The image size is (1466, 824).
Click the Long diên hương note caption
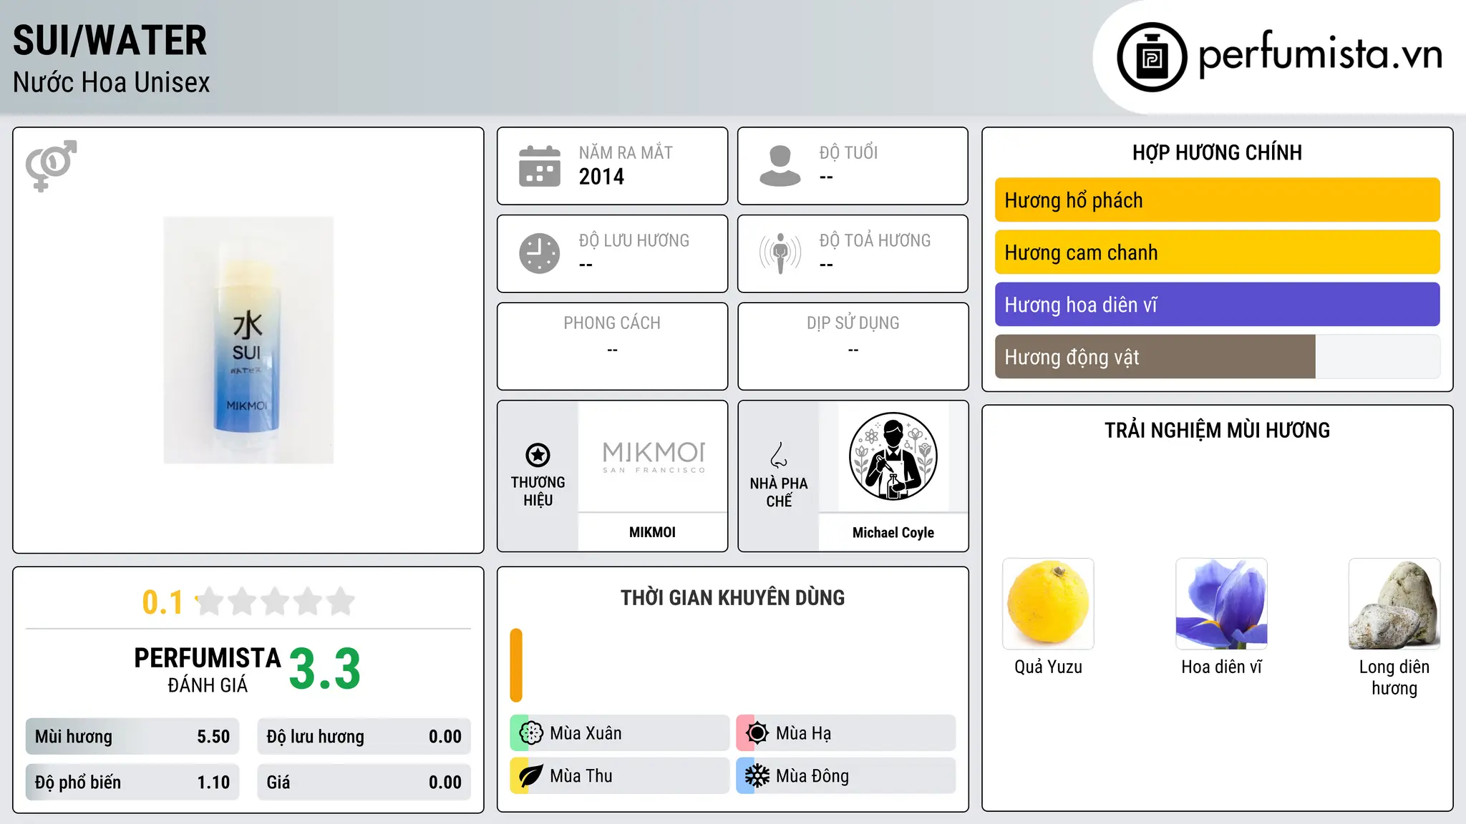click(x=1394, y=677)
